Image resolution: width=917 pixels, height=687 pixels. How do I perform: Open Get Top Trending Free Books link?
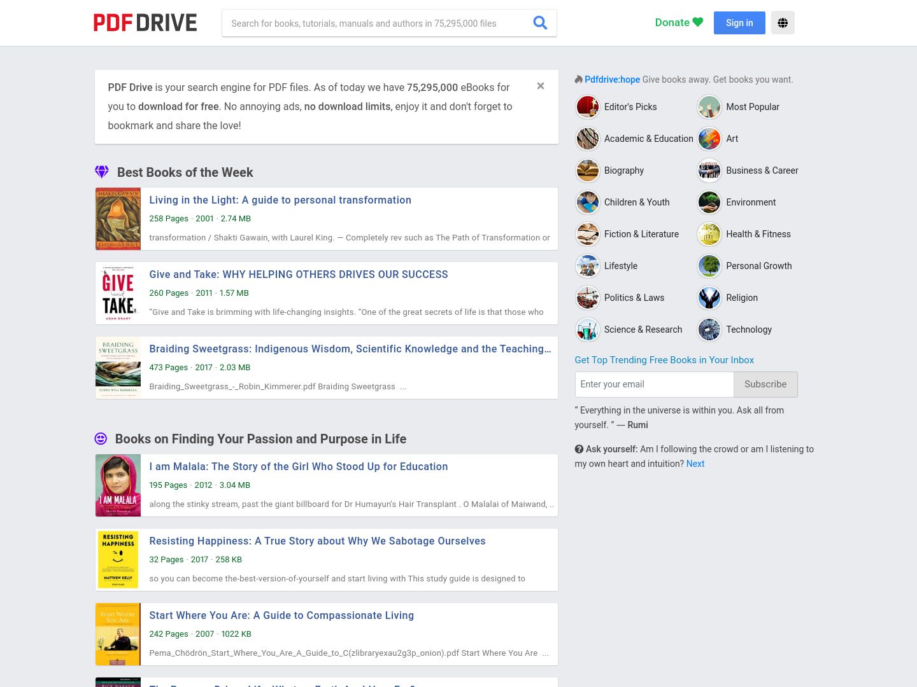(x=664, y=360)
